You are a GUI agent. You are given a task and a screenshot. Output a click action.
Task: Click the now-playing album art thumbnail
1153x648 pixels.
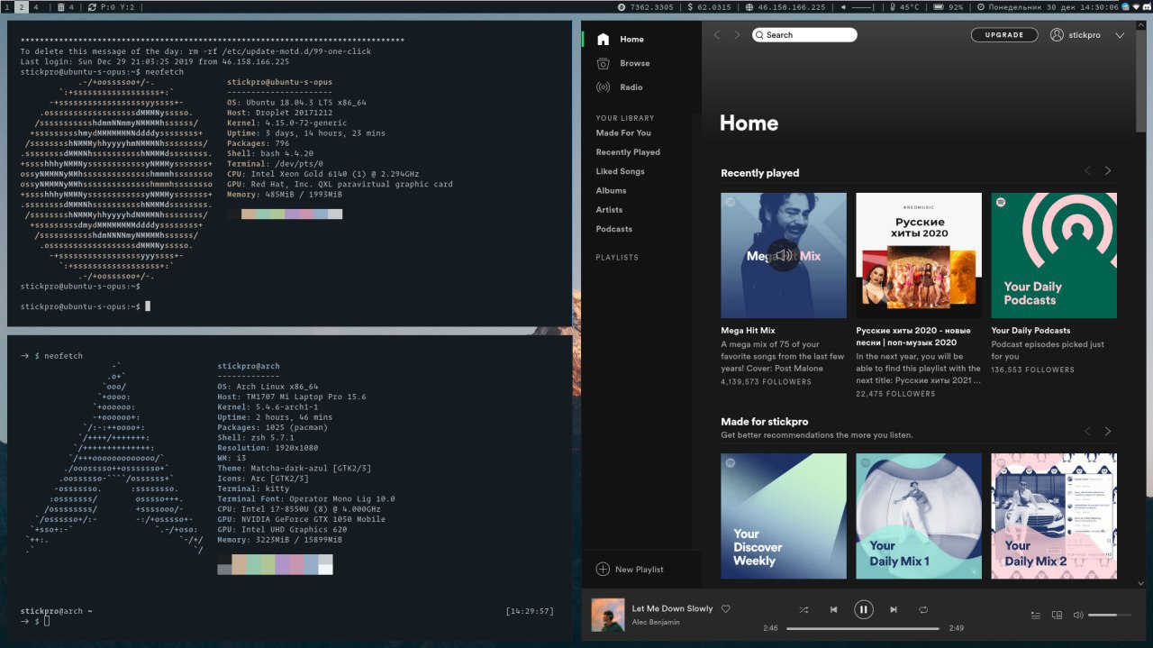click(608, 615)
